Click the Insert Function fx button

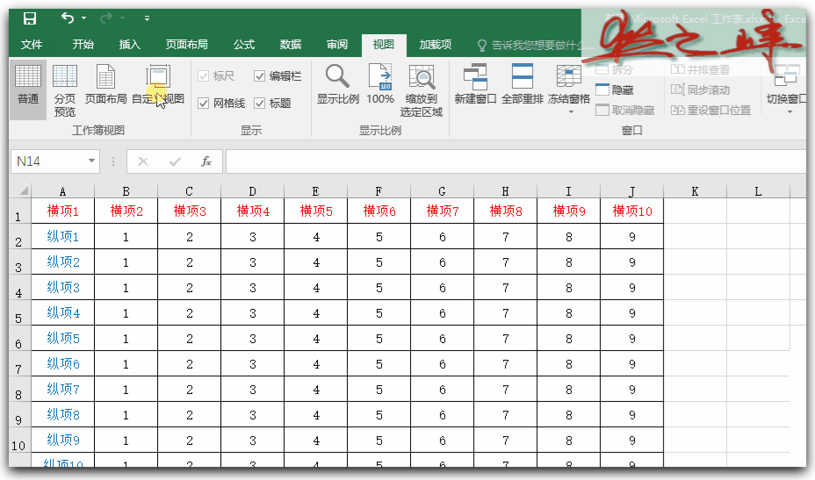click(x=206, y=161)
